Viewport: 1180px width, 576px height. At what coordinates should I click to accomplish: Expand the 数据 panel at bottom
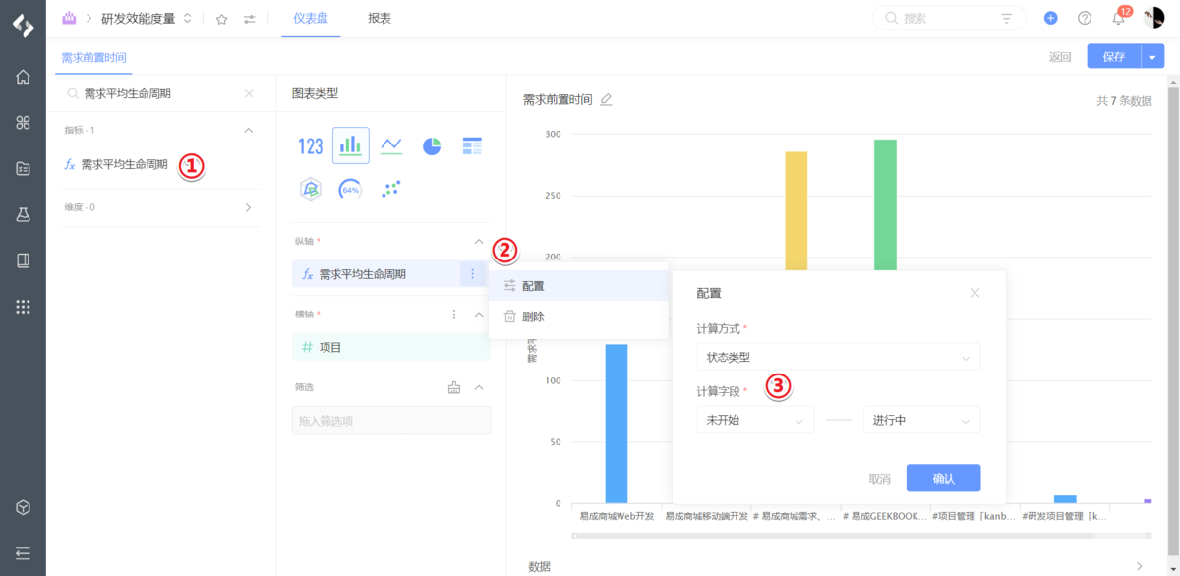point(1140,566)
